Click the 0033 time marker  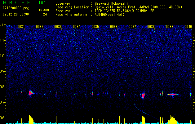pos(58,27)
